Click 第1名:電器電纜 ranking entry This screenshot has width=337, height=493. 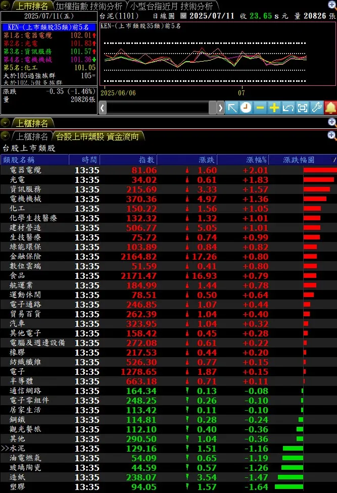tap(49, 35)
